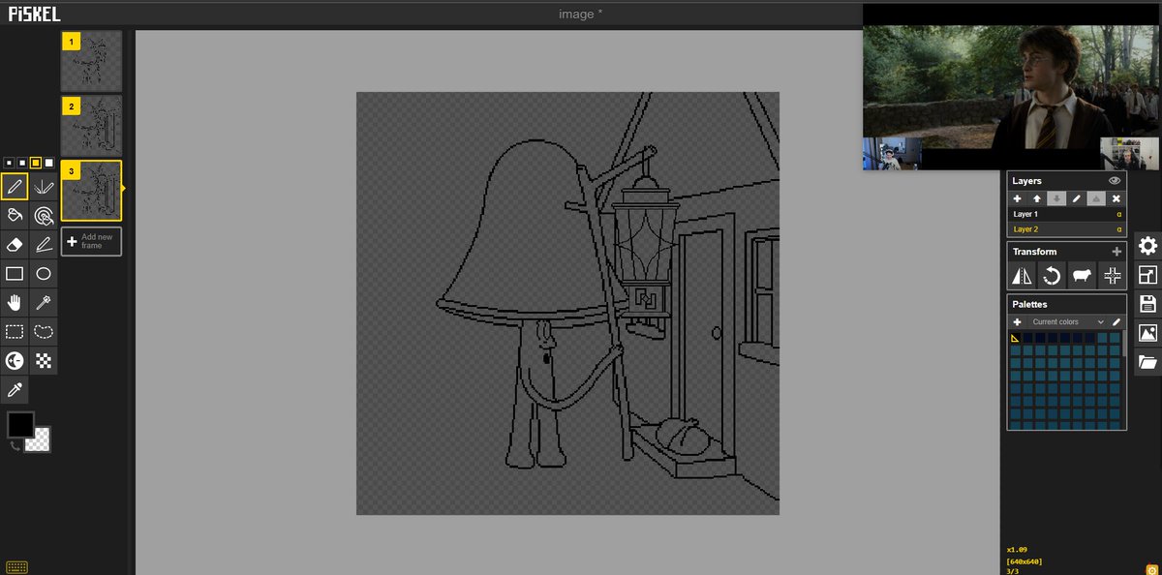Delete selected layer X icon

click(x=1116, y=198)
